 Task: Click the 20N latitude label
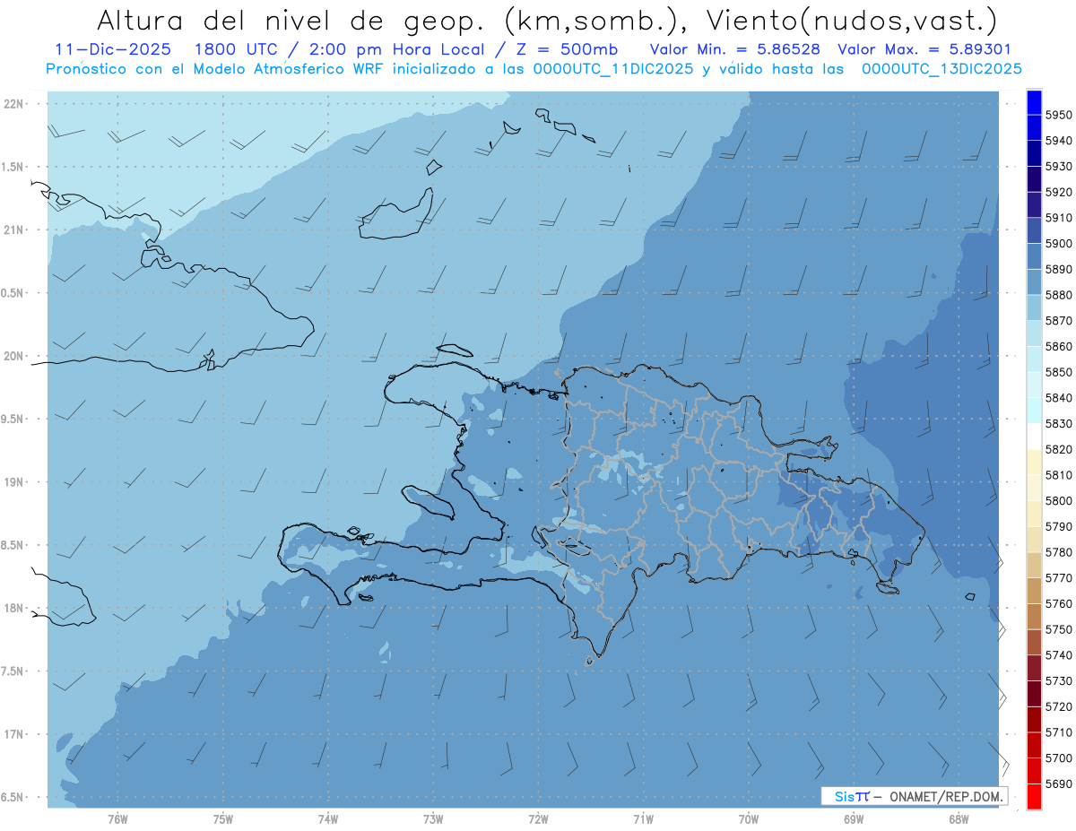point(13,356)
